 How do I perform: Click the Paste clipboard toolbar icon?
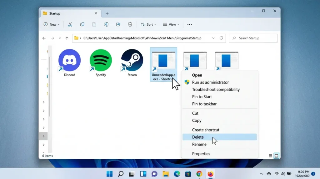94,24
